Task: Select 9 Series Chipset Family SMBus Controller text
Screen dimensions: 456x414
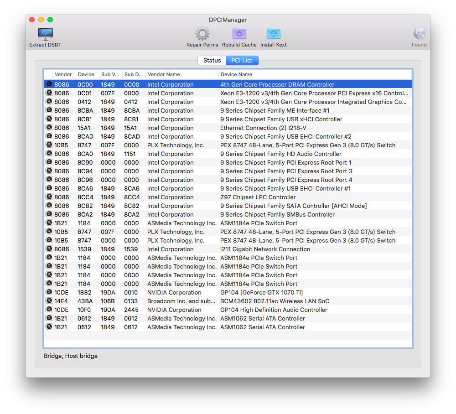Action: point(277,215)
